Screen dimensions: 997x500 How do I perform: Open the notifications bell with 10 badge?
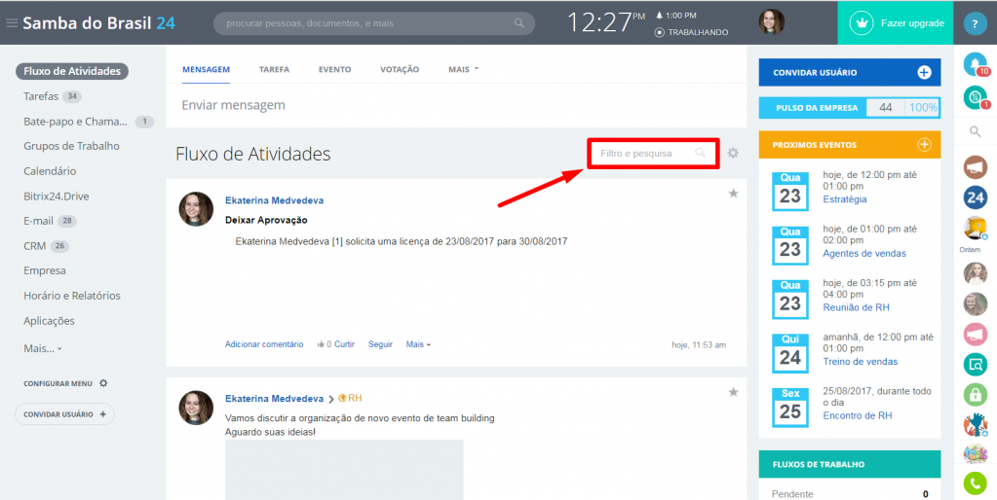coord(975,63)
